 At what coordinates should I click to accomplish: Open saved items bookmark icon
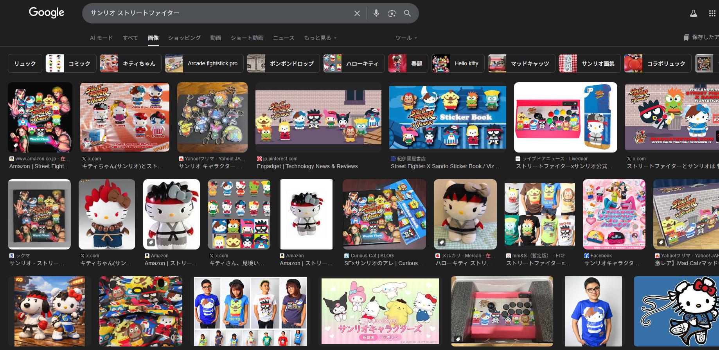(x=686, y=38)
